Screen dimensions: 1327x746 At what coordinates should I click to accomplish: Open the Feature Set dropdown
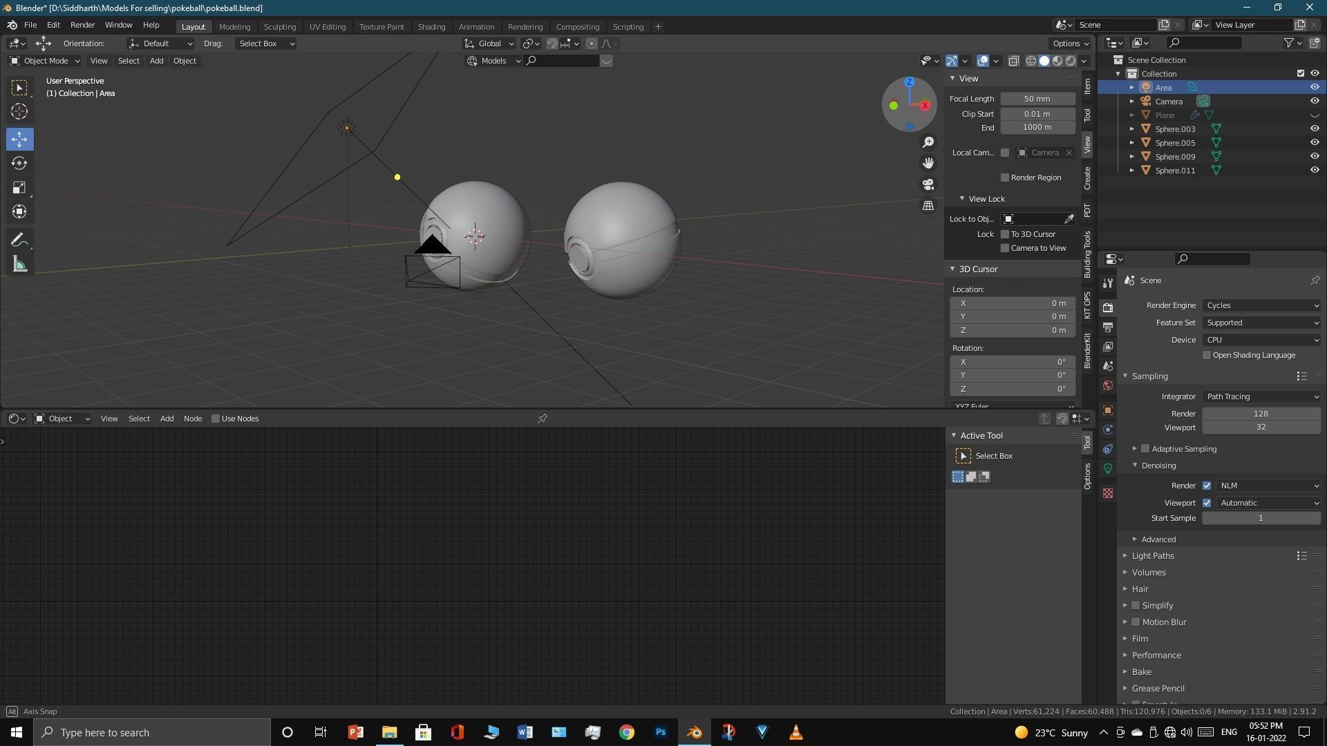click(1262, 323)
